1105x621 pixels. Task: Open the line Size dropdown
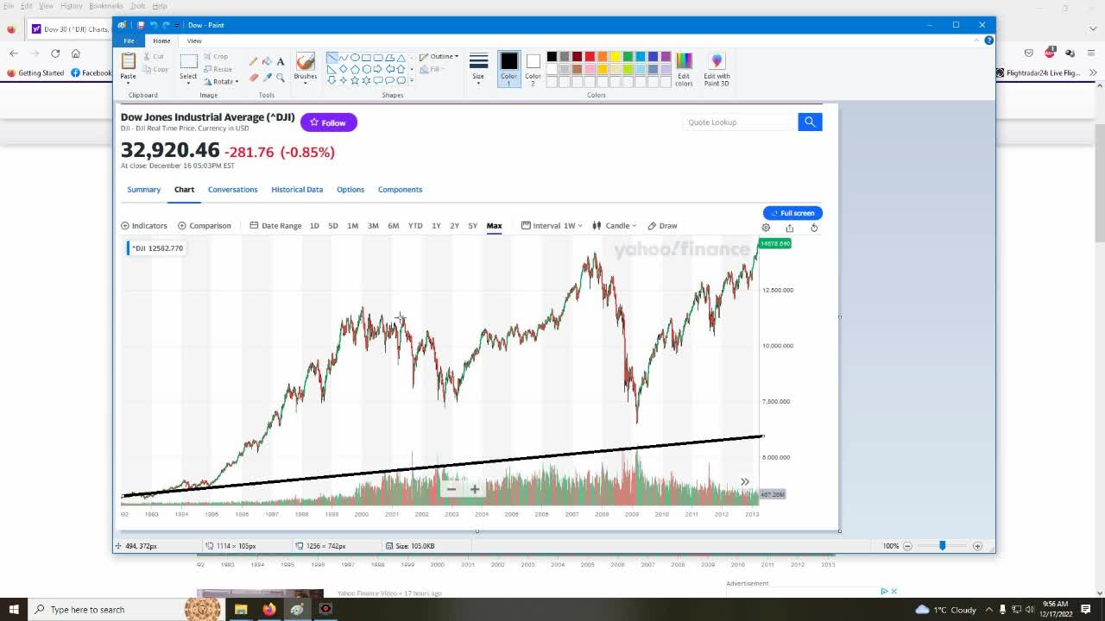478,69
